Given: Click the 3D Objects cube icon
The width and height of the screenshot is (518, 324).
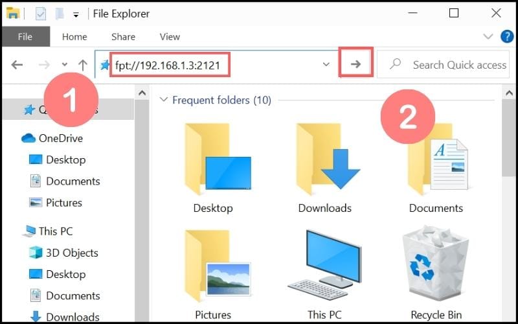Looking at the screenshot, I should pos(36,253).
